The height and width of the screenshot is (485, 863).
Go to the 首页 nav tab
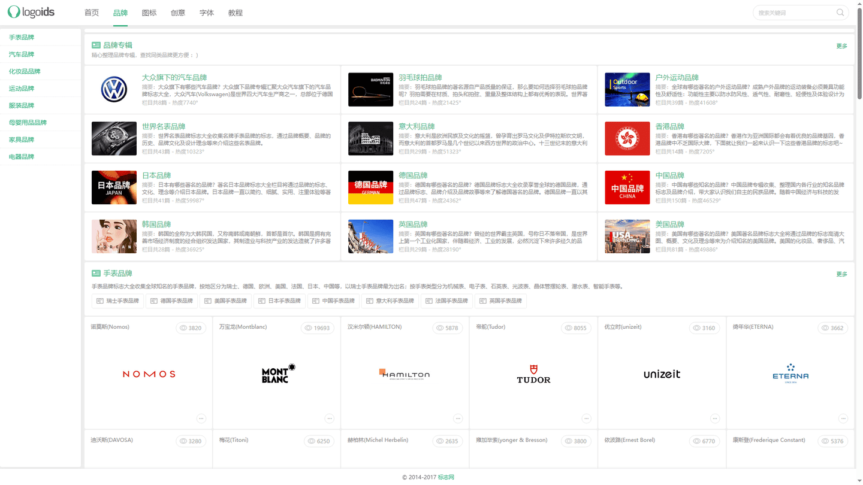(x=92, y=13)
